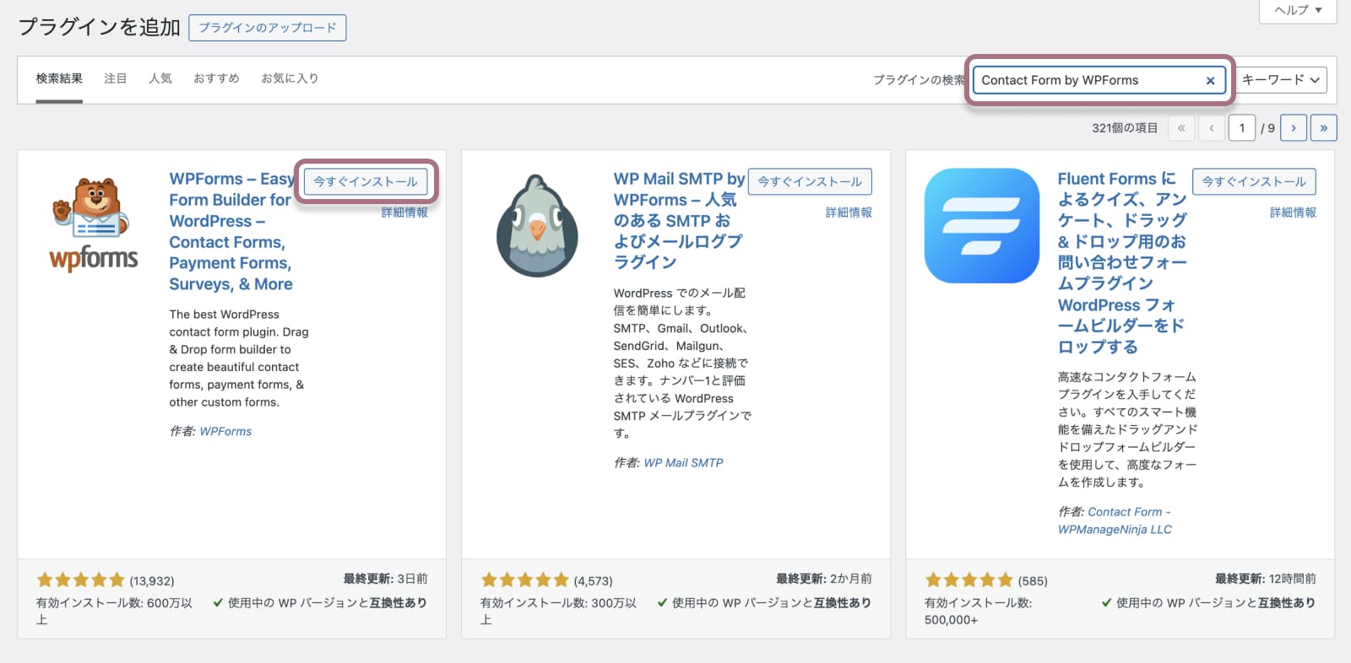Click author link WP Mail SMTP
The height and width of the screenshot is (663, 1351).
click(684, 462)
